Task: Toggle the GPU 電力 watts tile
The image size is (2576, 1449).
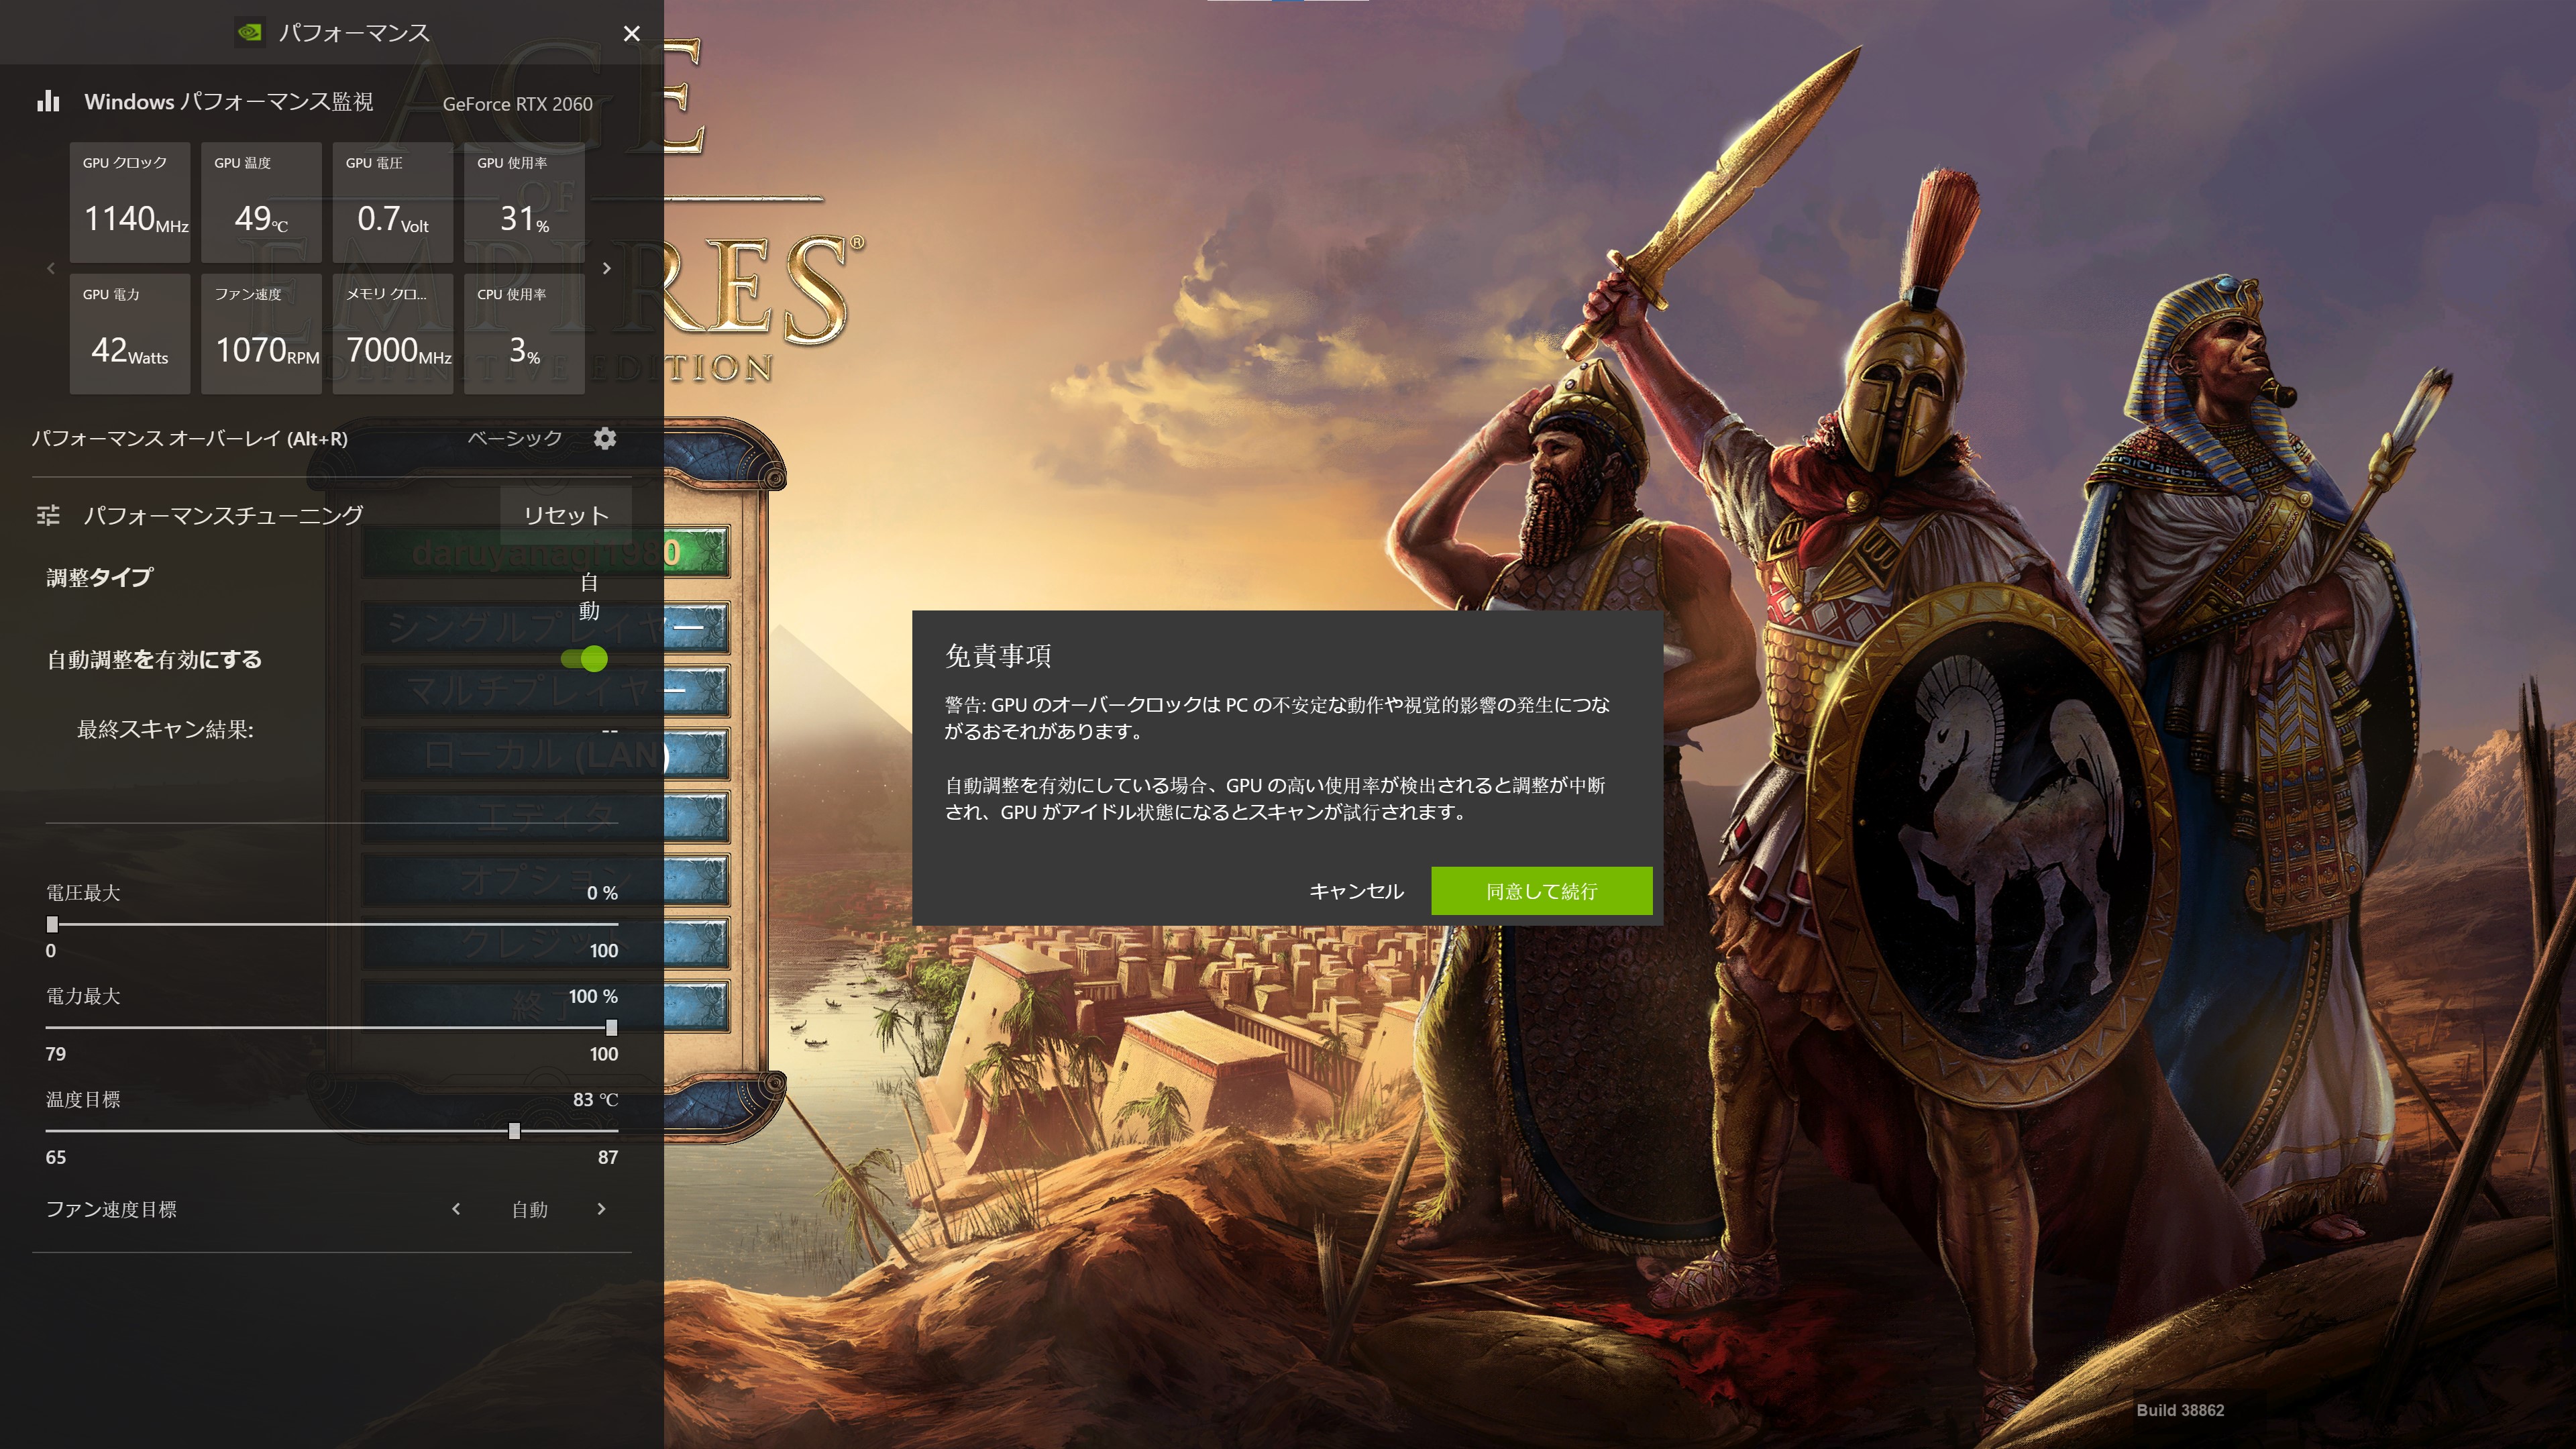Action: click(130, 333)
